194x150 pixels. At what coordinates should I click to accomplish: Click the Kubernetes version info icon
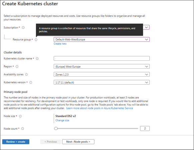[31, 82]
